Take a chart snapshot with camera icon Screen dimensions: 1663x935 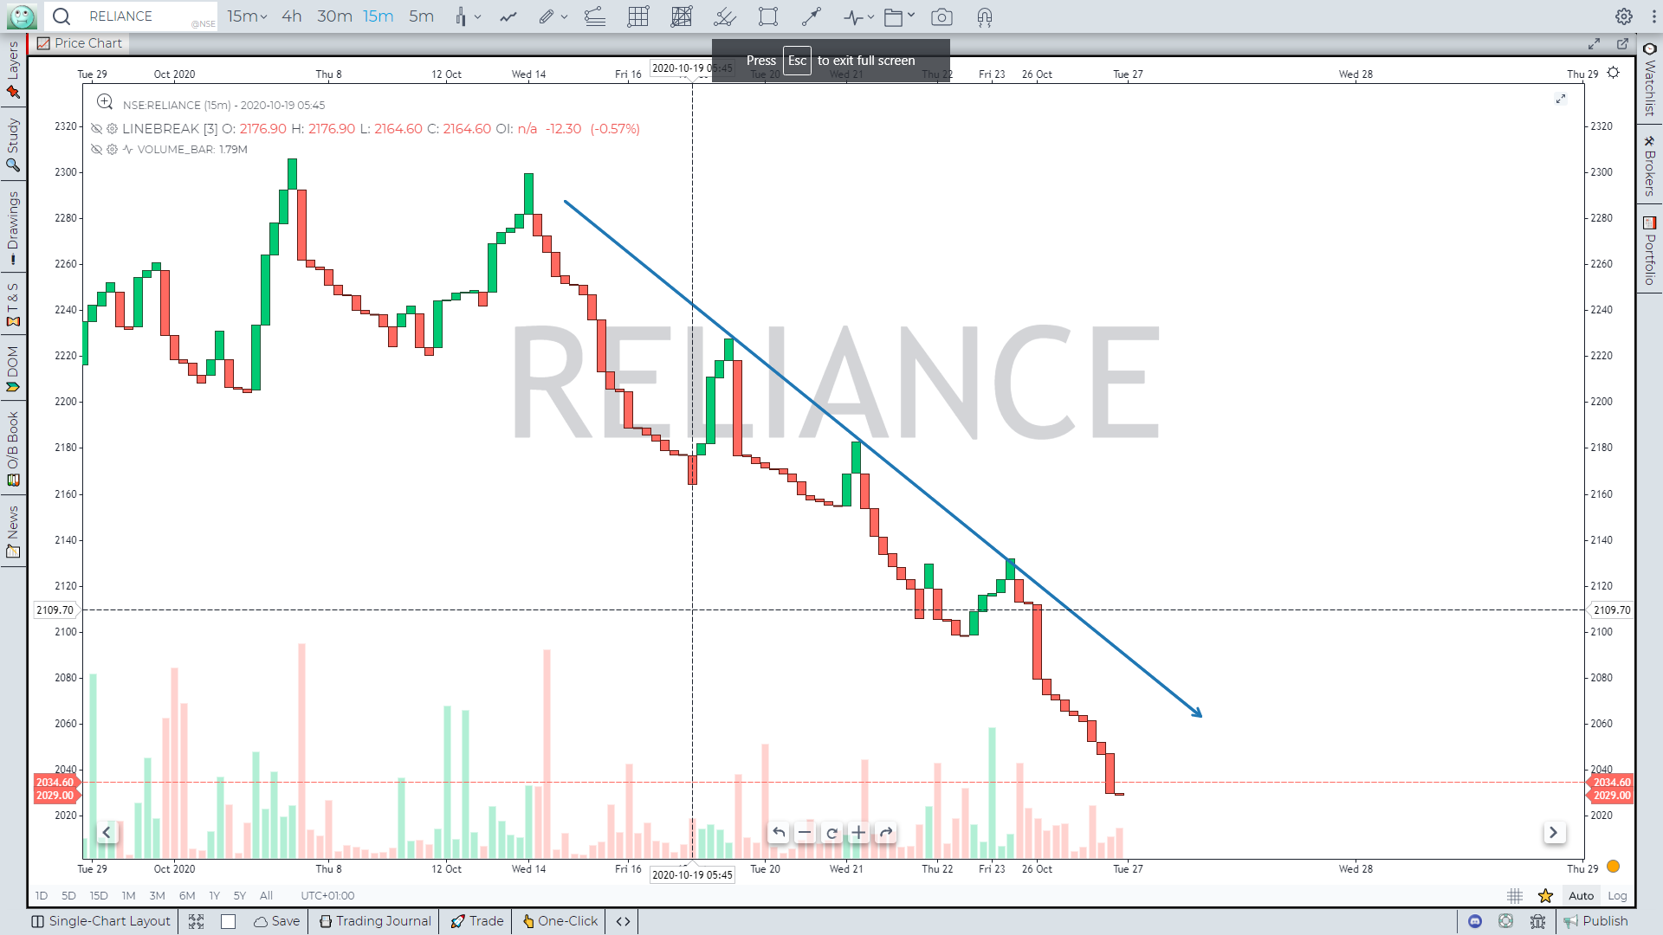942,16
